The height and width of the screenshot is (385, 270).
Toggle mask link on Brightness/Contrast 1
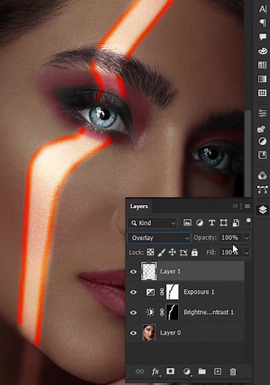pyautogui.click(x=162, y=312)
